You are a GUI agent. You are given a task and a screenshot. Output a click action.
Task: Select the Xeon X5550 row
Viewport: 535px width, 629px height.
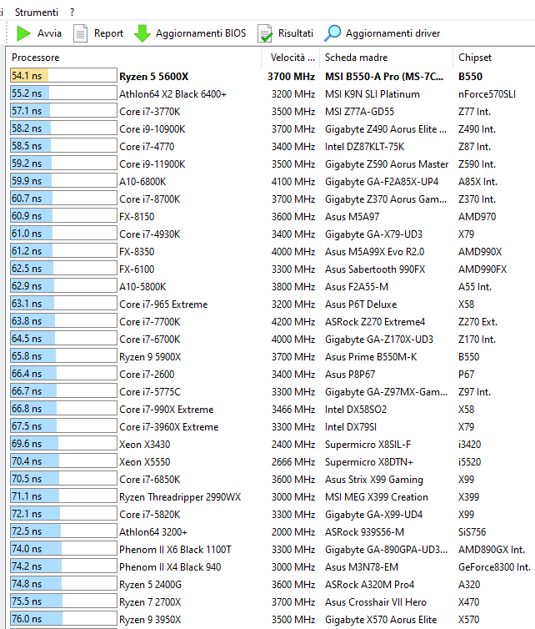click(272, 461)
